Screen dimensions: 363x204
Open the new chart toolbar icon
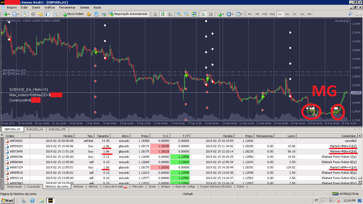click(x=5, y=14)
